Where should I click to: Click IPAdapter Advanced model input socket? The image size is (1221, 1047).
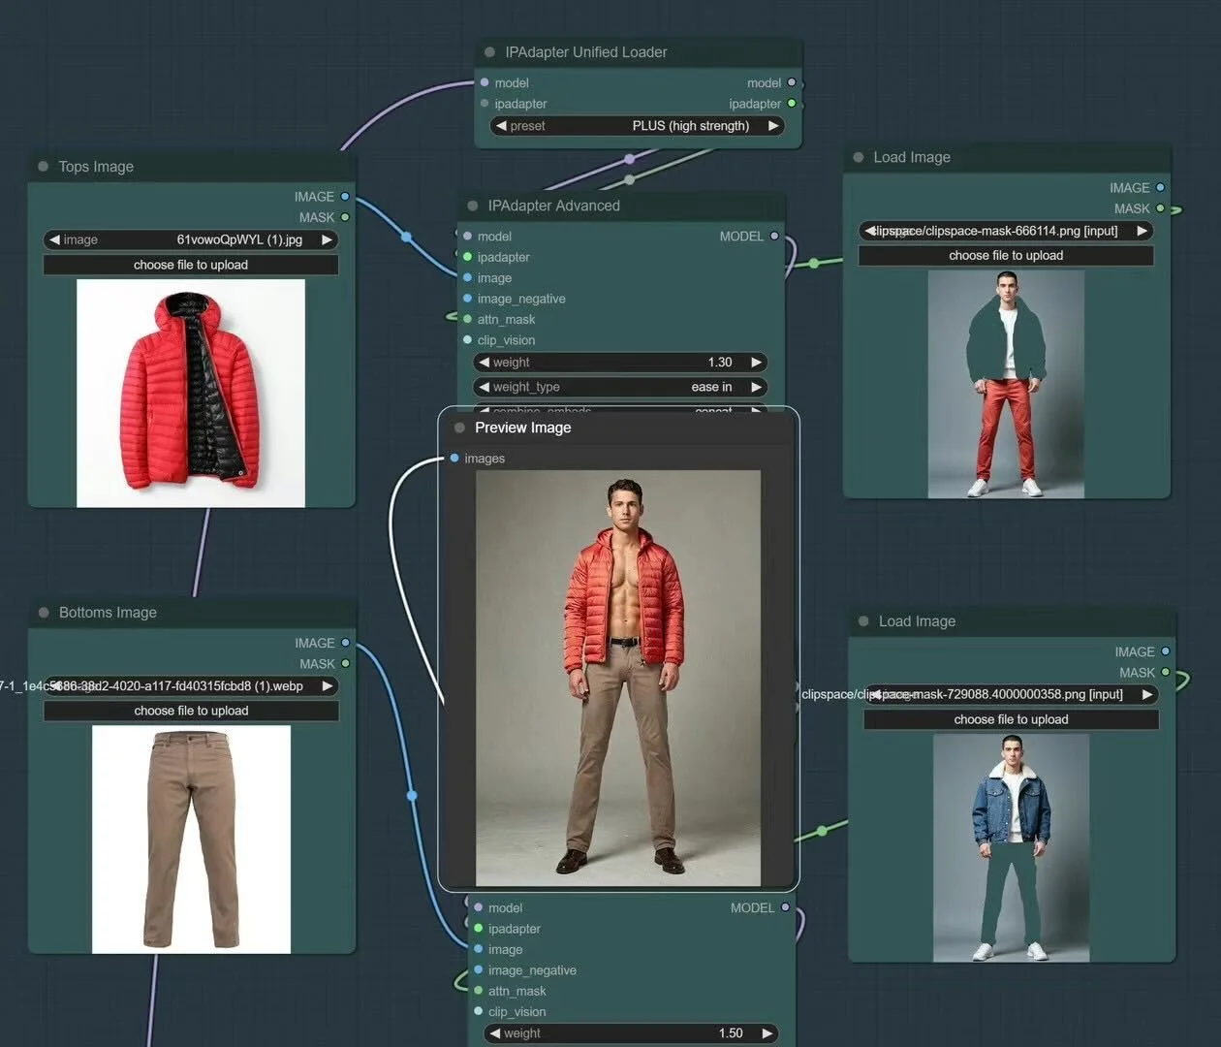pos(467,237)
